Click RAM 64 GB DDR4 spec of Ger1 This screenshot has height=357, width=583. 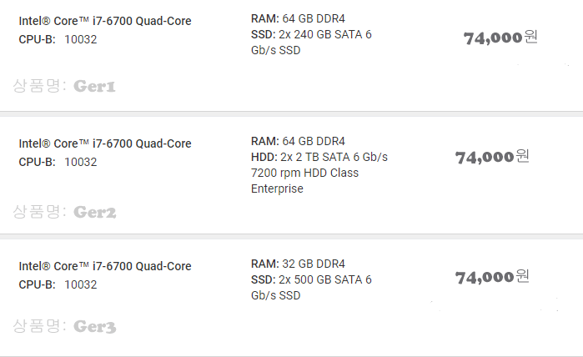pyautogui.click(x=298, y=18)
